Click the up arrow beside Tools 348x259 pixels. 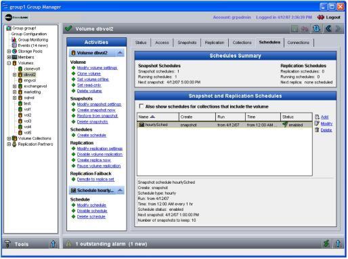coord(53,243)
